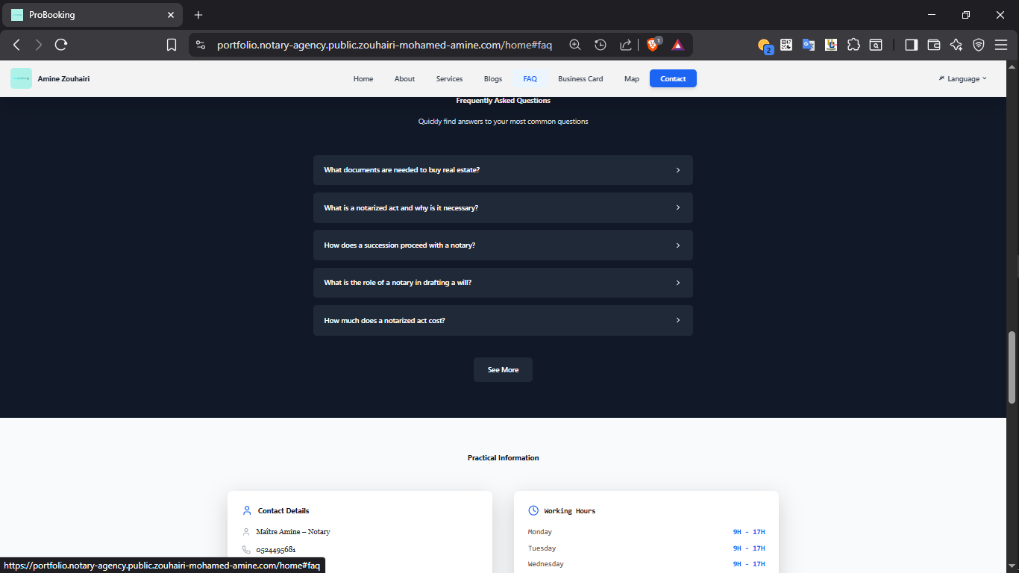Click the See More button
Screen dimensions: 1019x573
point(503,369)
